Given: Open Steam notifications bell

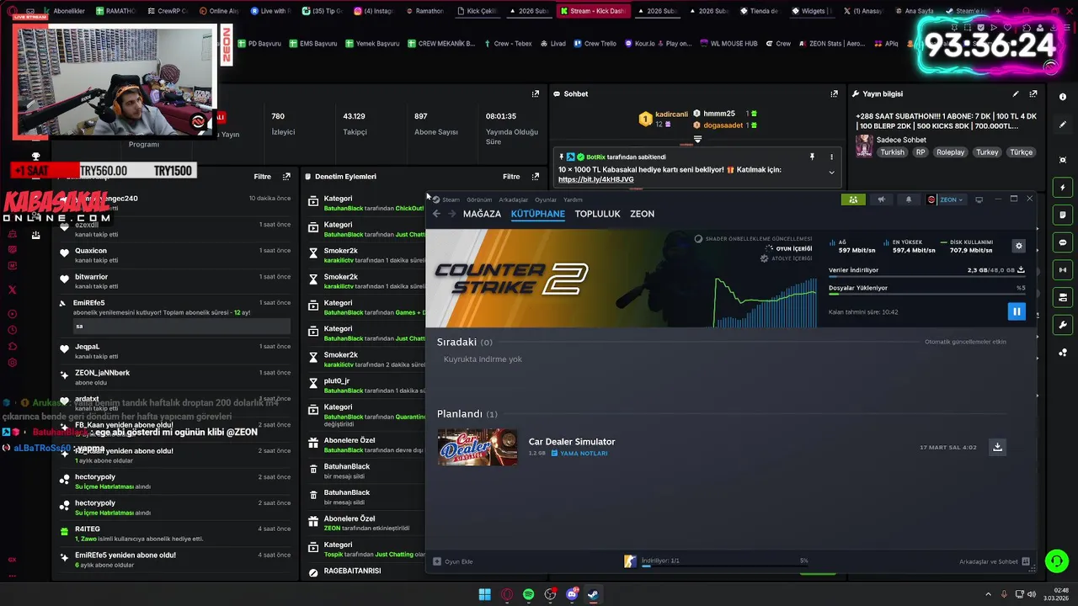Looking at the screenshot, I should tap(908, 199).
